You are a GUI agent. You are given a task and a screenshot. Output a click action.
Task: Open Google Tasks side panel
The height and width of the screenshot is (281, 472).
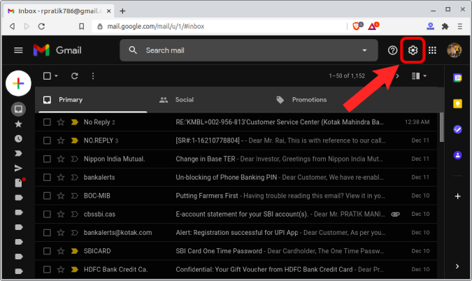click(x=457, y=129)
